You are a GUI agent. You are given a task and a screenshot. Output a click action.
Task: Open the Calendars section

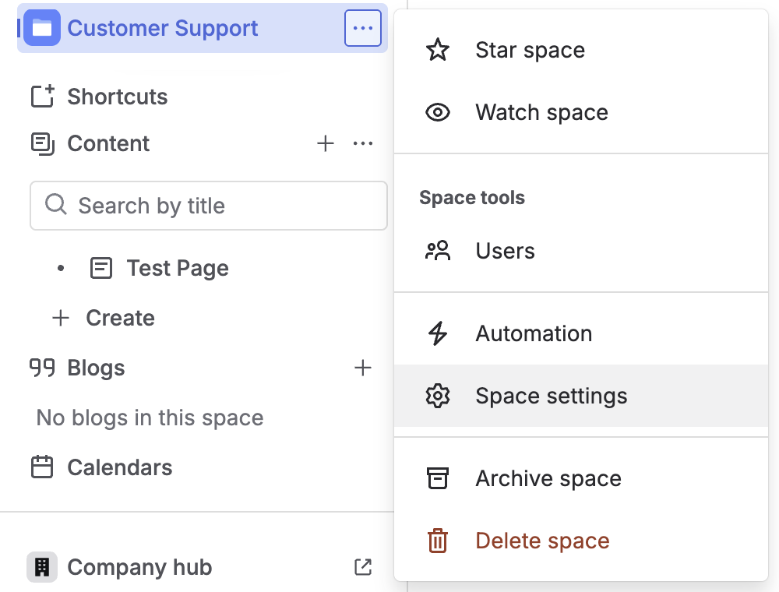pos(119,467)
